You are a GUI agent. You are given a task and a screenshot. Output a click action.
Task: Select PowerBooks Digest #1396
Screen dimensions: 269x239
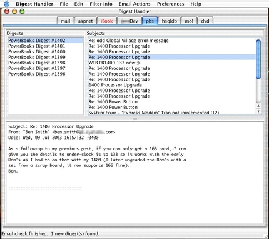45,74
